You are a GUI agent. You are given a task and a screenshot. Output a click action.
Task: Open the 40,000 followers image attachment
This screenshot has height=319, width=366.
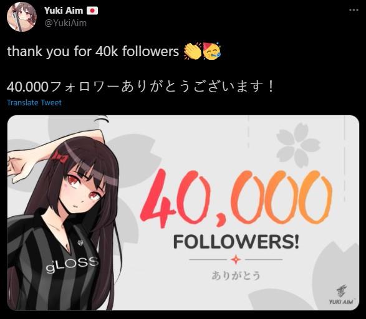pos(183,212)
